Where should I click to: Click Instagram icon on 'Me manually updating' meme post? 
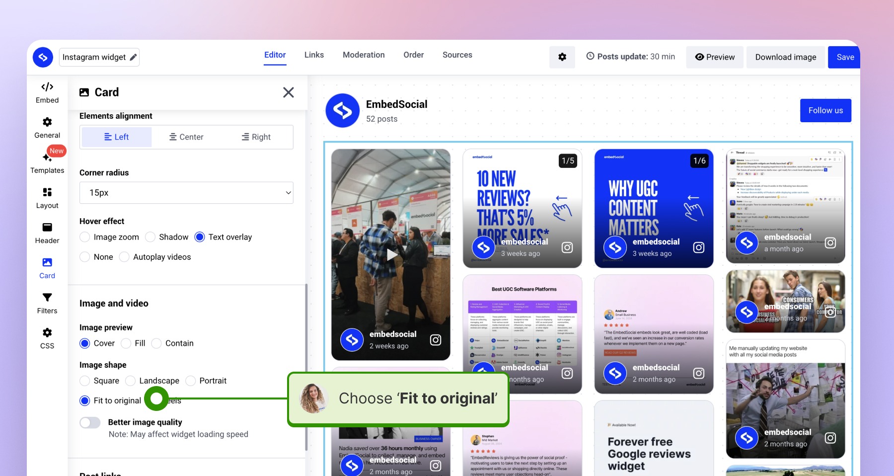click(830, 438)
